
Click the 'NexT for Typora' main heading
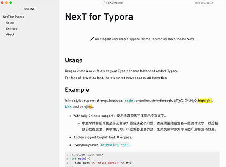click(x=99, y=17)
